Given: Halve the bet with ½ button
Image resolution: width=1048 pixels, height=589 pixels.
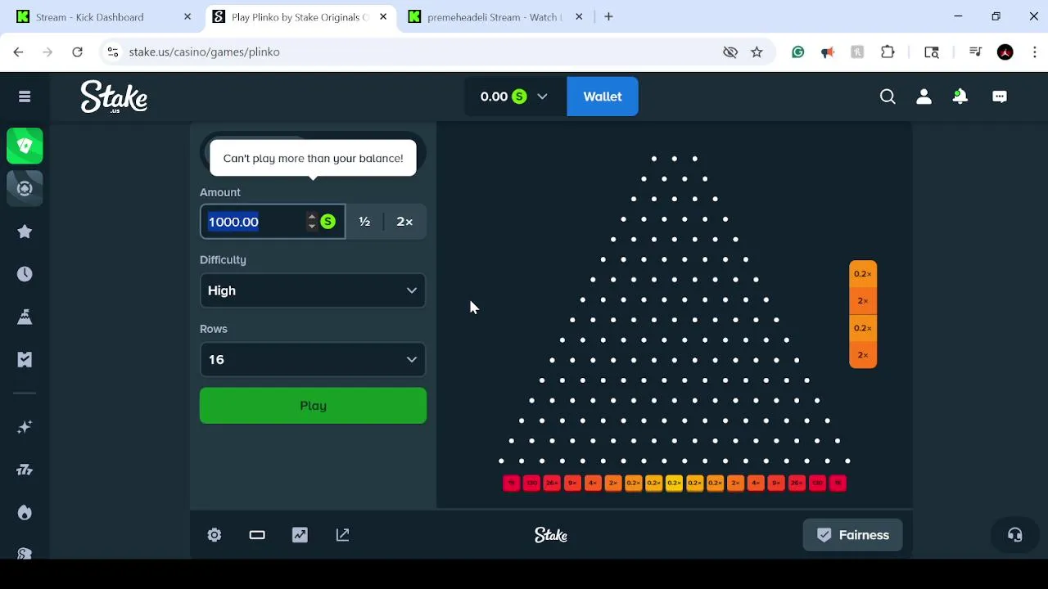Looking at the screenshot, I should coord(364,222).
